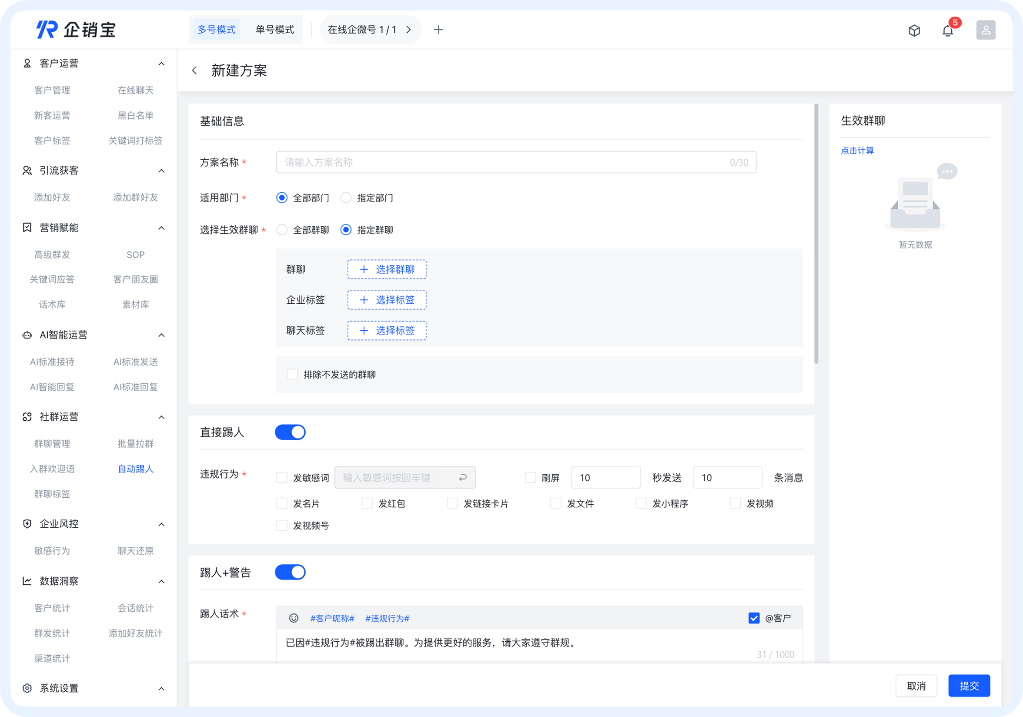
Task: Open the 在线企微号 account switcher chevron
Action: [x=408, y=30]
